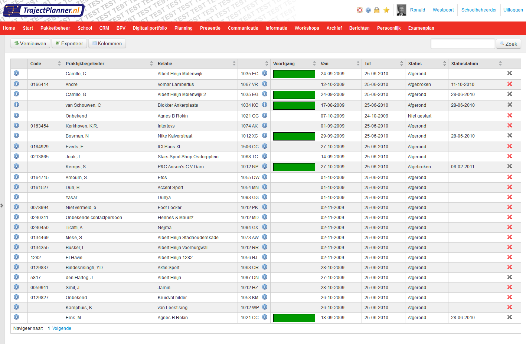Click info icon left of Carrillo Albert Heijn Molenwijk row
Viewport: 526px width, 344px height.
pos(16,73)
